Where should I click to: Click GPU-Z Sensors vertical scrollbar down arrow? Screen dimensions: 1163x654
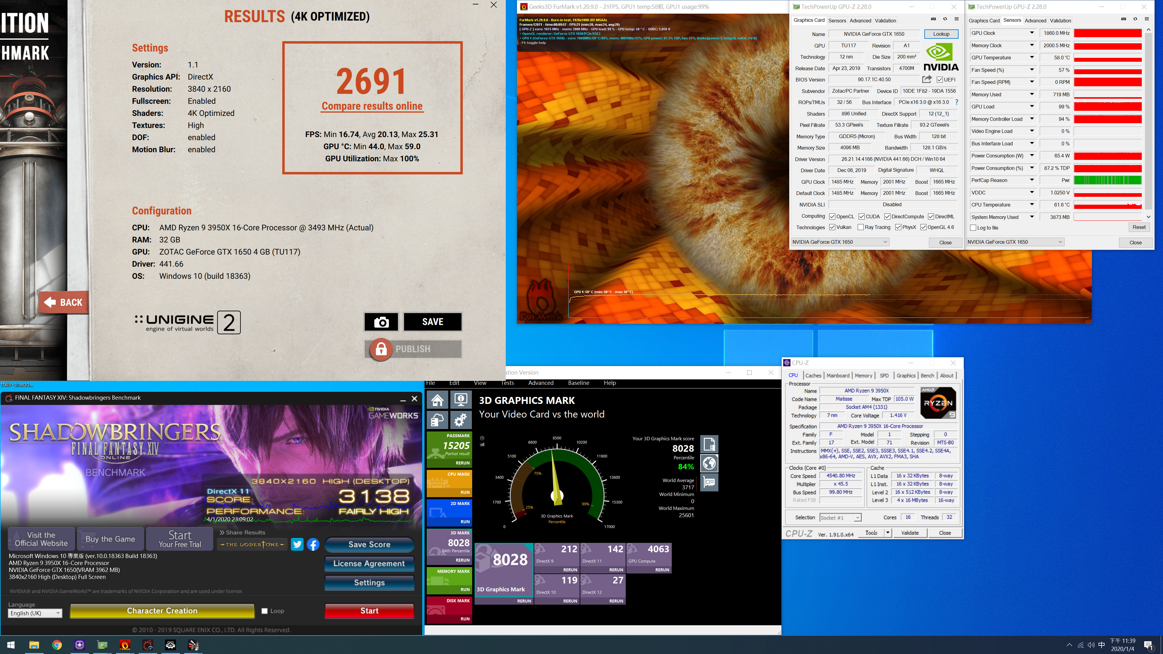[1148, 217]
